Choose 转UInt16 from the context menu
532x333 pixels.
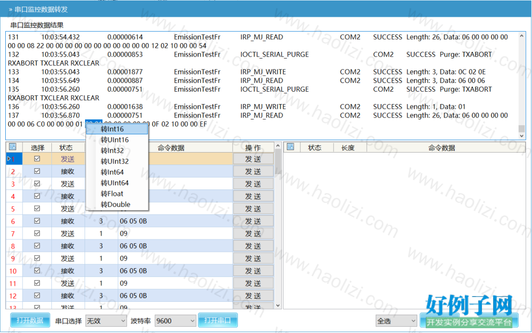tap(117, 140)
